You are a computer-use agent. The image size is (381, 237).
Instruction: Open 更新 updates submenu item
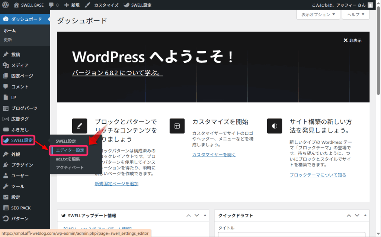[x=8, y=39]
